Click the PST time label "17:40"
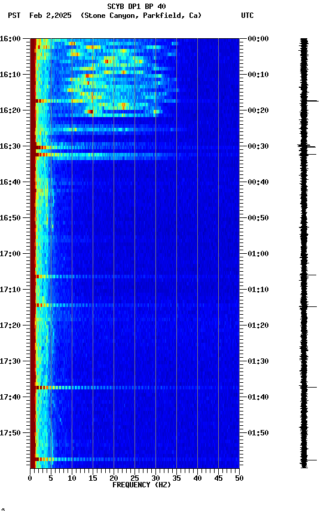 tap(10, 397)
